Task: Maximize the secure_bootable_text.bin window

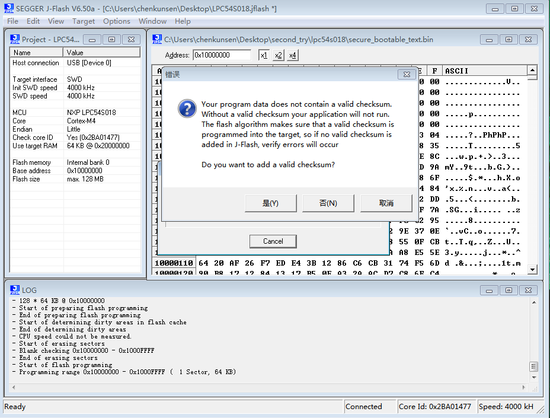Action: pos(509,40)
